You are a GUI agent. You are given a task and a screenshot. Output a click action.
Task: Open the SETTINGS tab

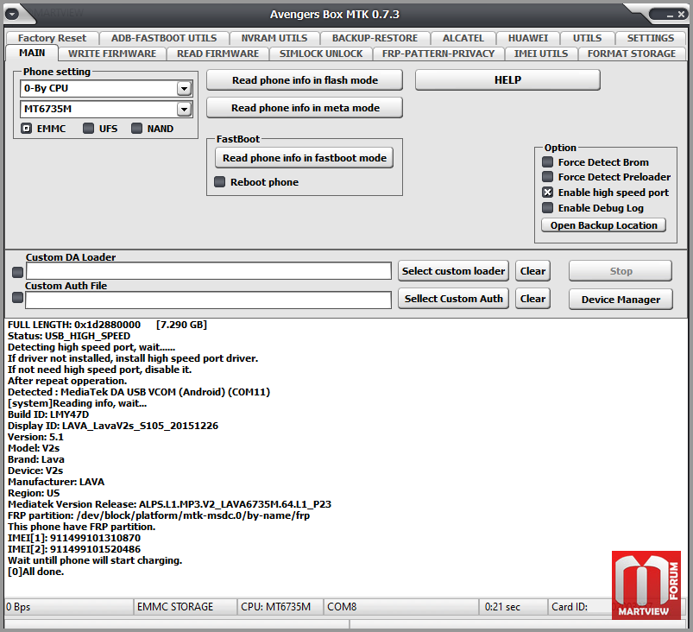(x=650, y=38)
